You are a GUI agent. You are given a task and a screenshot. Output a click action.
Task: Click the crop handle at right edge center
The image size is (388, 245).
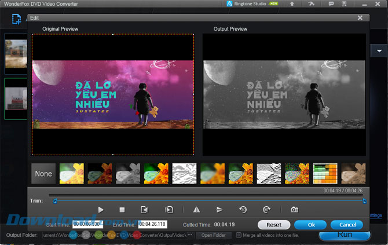(193, 94)
